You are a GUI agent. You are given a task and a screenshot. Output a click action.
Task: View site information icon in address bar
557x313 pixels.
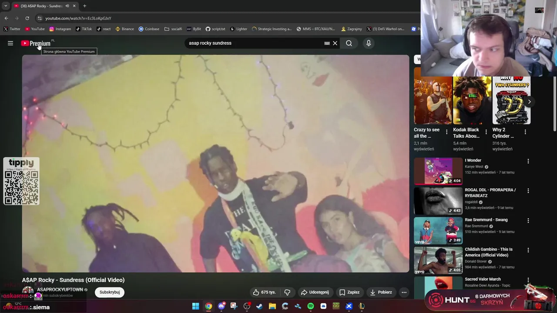[x=40, y=18]
